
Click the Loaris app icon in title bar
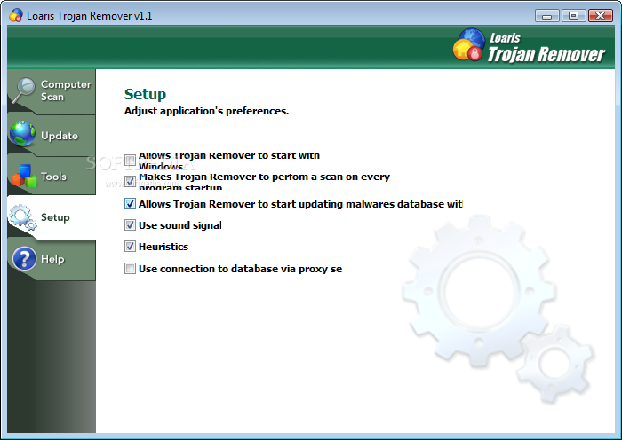[16, 15]
